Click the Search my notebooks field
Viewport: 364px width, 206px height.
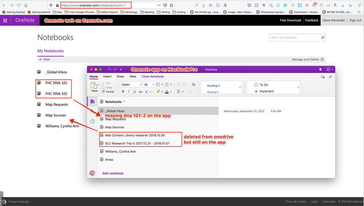point(297,38)
